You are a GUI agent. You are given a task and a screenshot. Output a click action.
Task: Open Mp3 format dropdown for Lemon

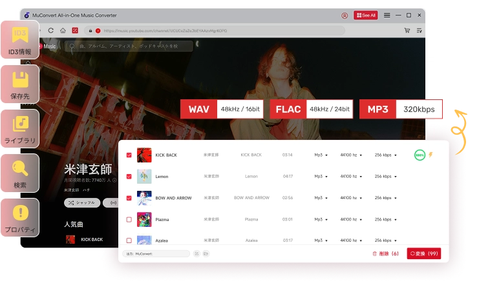[321, 177]
